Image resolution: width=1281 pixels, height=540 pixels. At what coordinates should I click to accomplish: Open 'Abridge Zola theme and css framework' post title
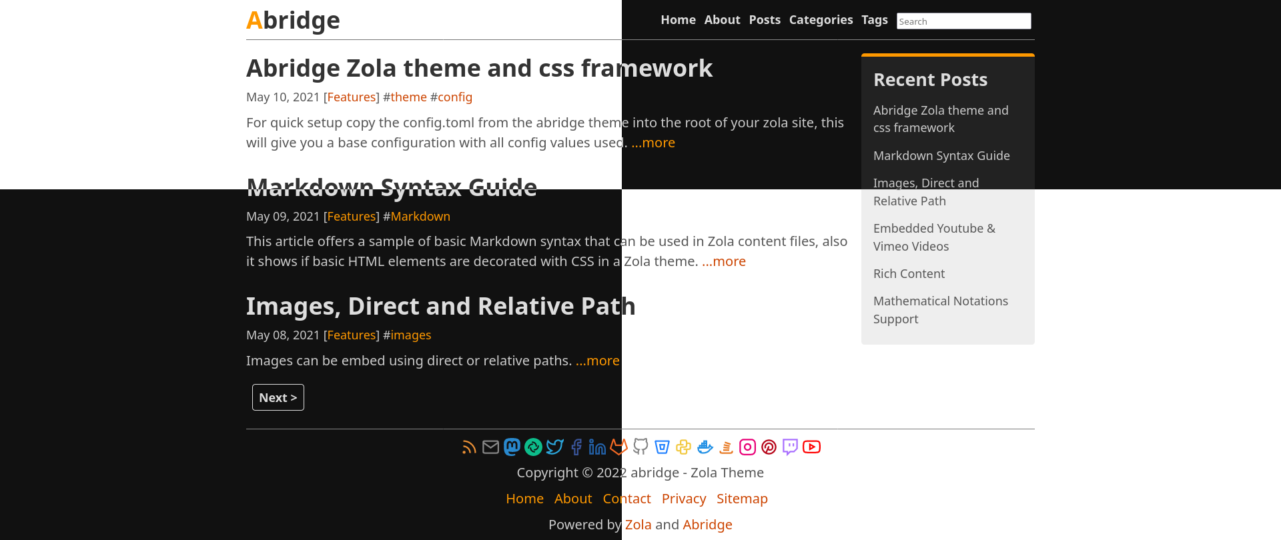[479, 68]
